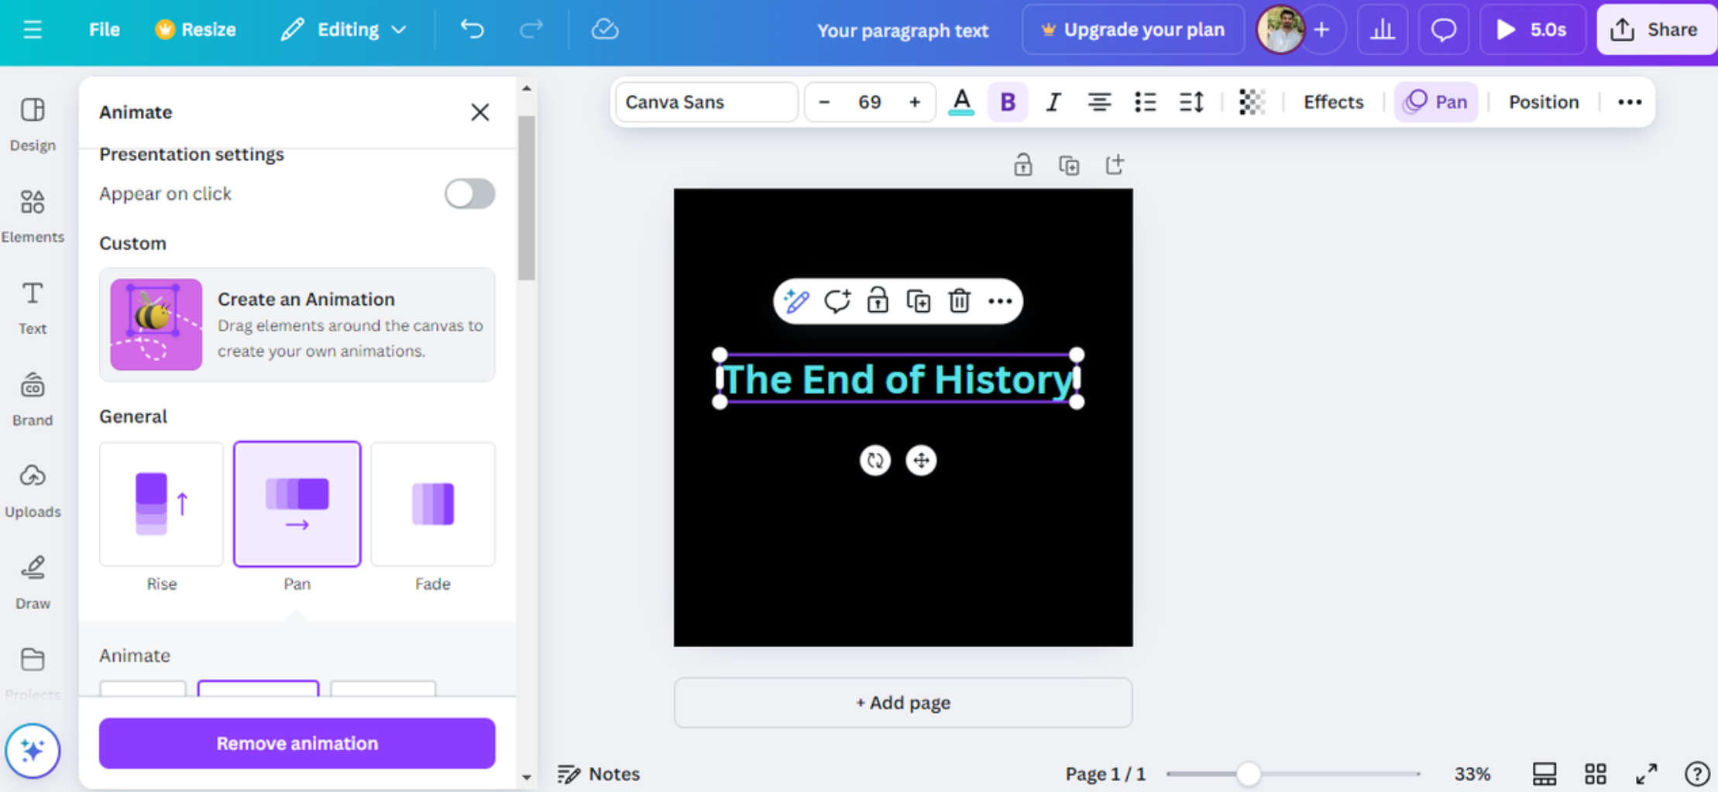Viewport: 1718px width, 792px height.
Task: Open the Editing mode dropdown
Action: 344,29
